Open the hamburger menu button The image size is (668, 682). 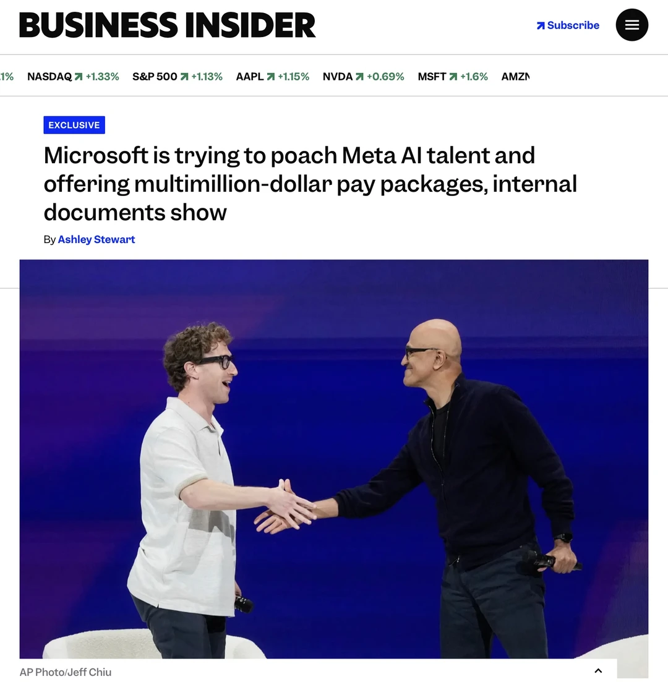[632, 25]
